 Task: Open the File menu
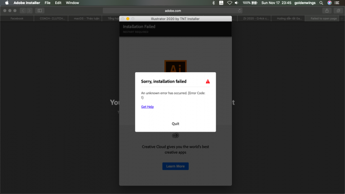(x=48, y=3)
